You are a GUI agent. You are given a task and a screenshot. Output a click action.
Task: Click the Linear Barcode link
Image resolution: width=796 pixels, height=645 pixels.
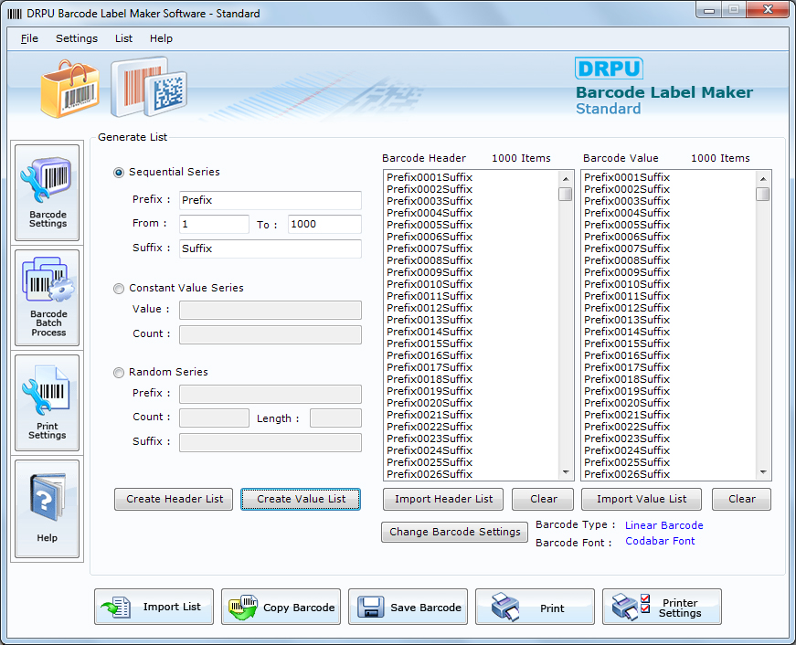[664, 525]
